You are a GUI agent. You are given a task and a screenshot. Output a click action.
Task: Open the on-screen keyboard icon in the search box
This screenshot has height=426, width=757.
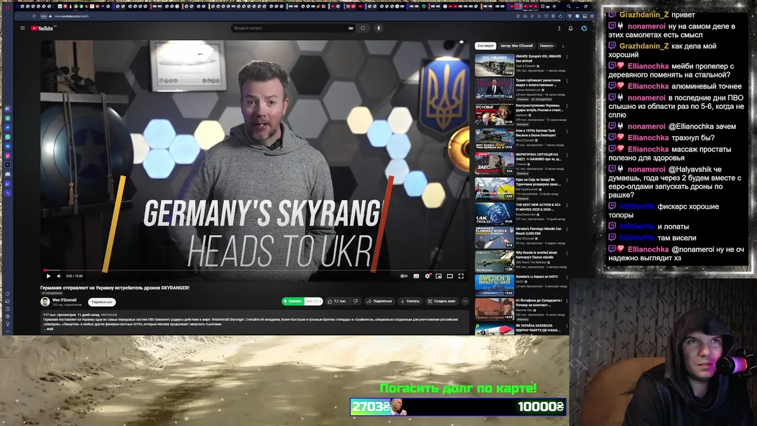pos(351,28)
